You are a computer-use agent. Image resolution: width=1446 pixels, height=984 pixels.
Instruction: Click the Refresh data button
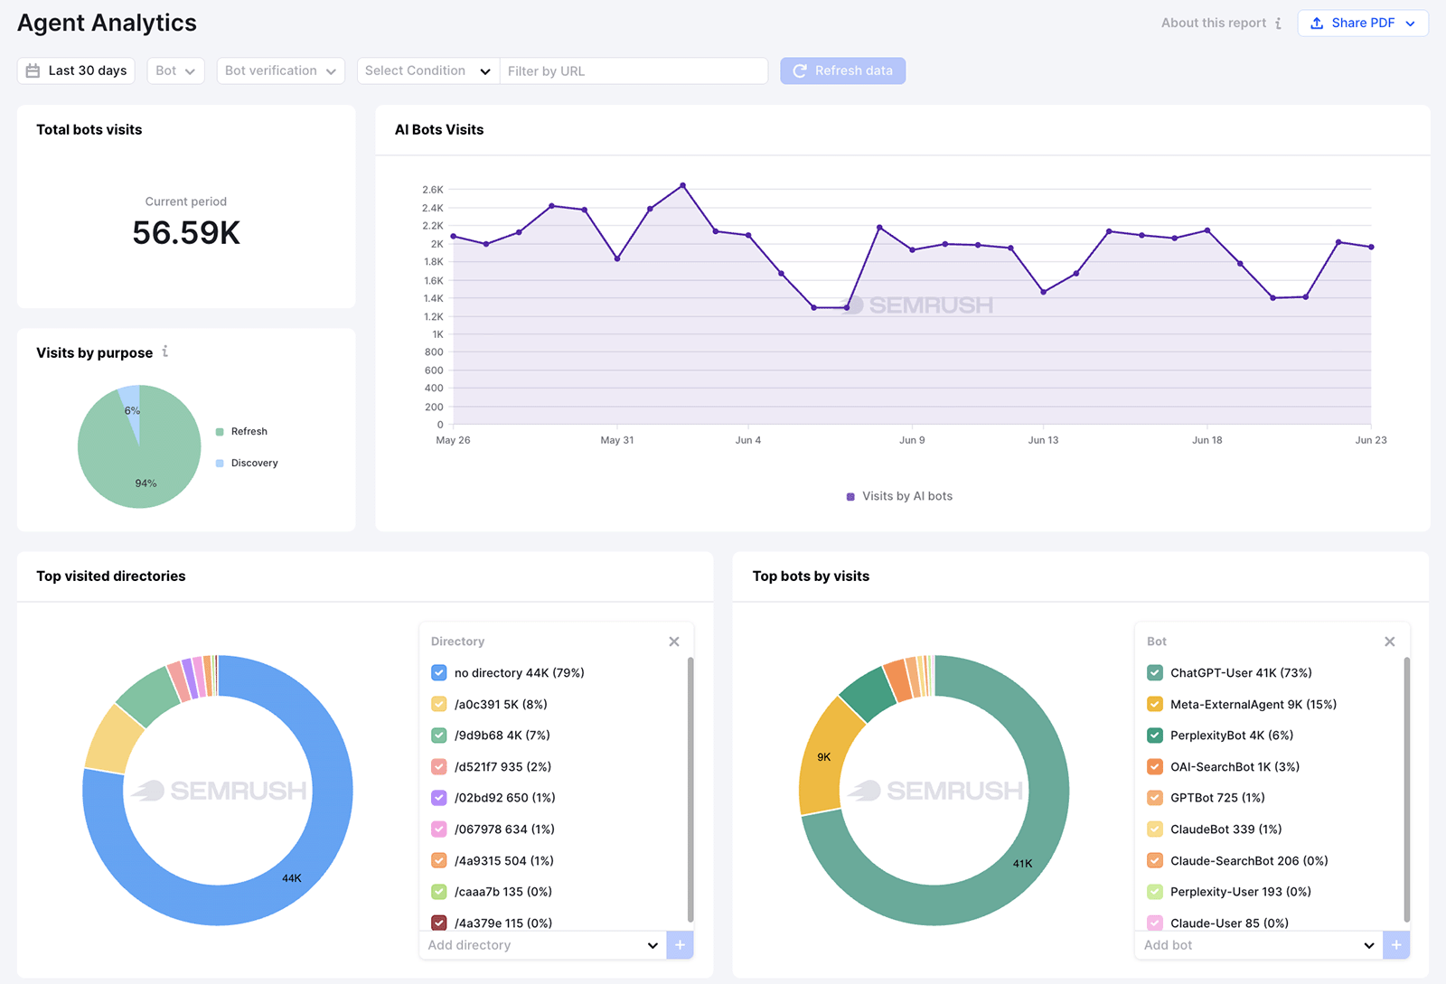[x=842, y=70]
